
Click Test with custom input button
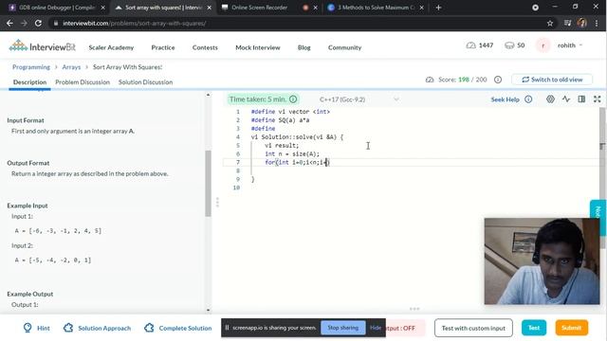pos(473,328)
